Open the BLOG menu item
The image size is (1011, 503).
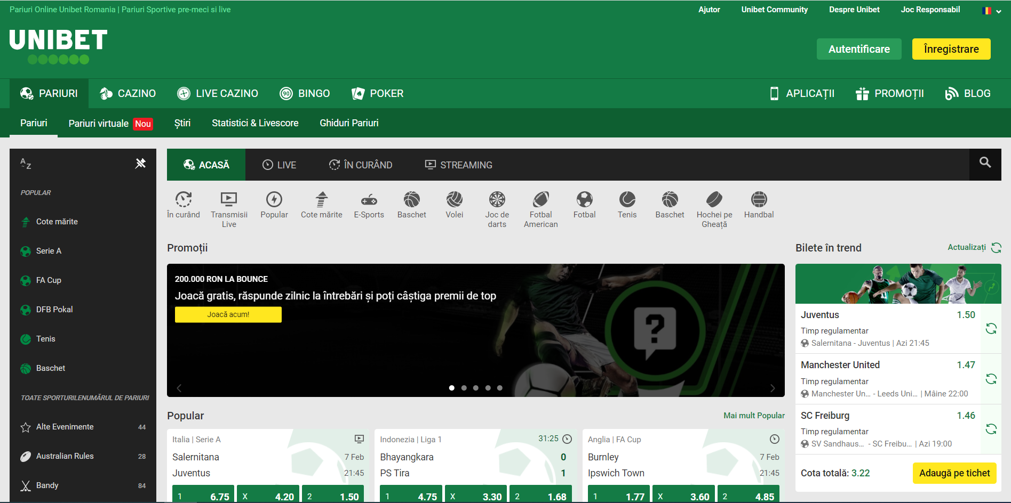pos(968,93)
